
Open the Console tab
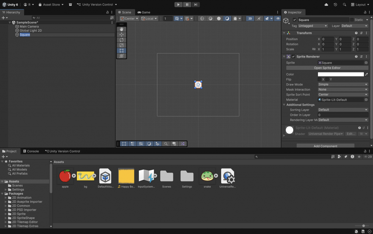(31, 151)
